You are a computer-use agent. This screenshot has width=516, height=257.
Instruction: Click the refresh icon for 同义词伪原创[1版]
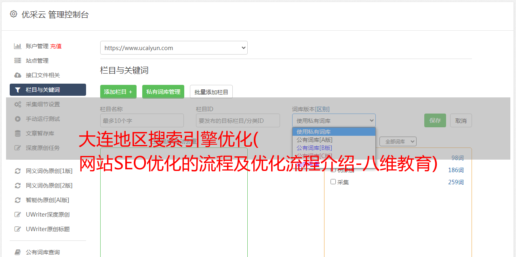click(18, 171)
